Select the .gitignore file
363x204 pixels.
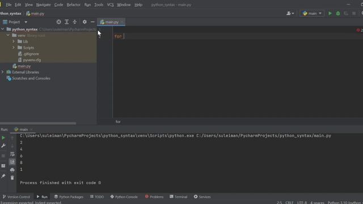[x=28, y=54]
